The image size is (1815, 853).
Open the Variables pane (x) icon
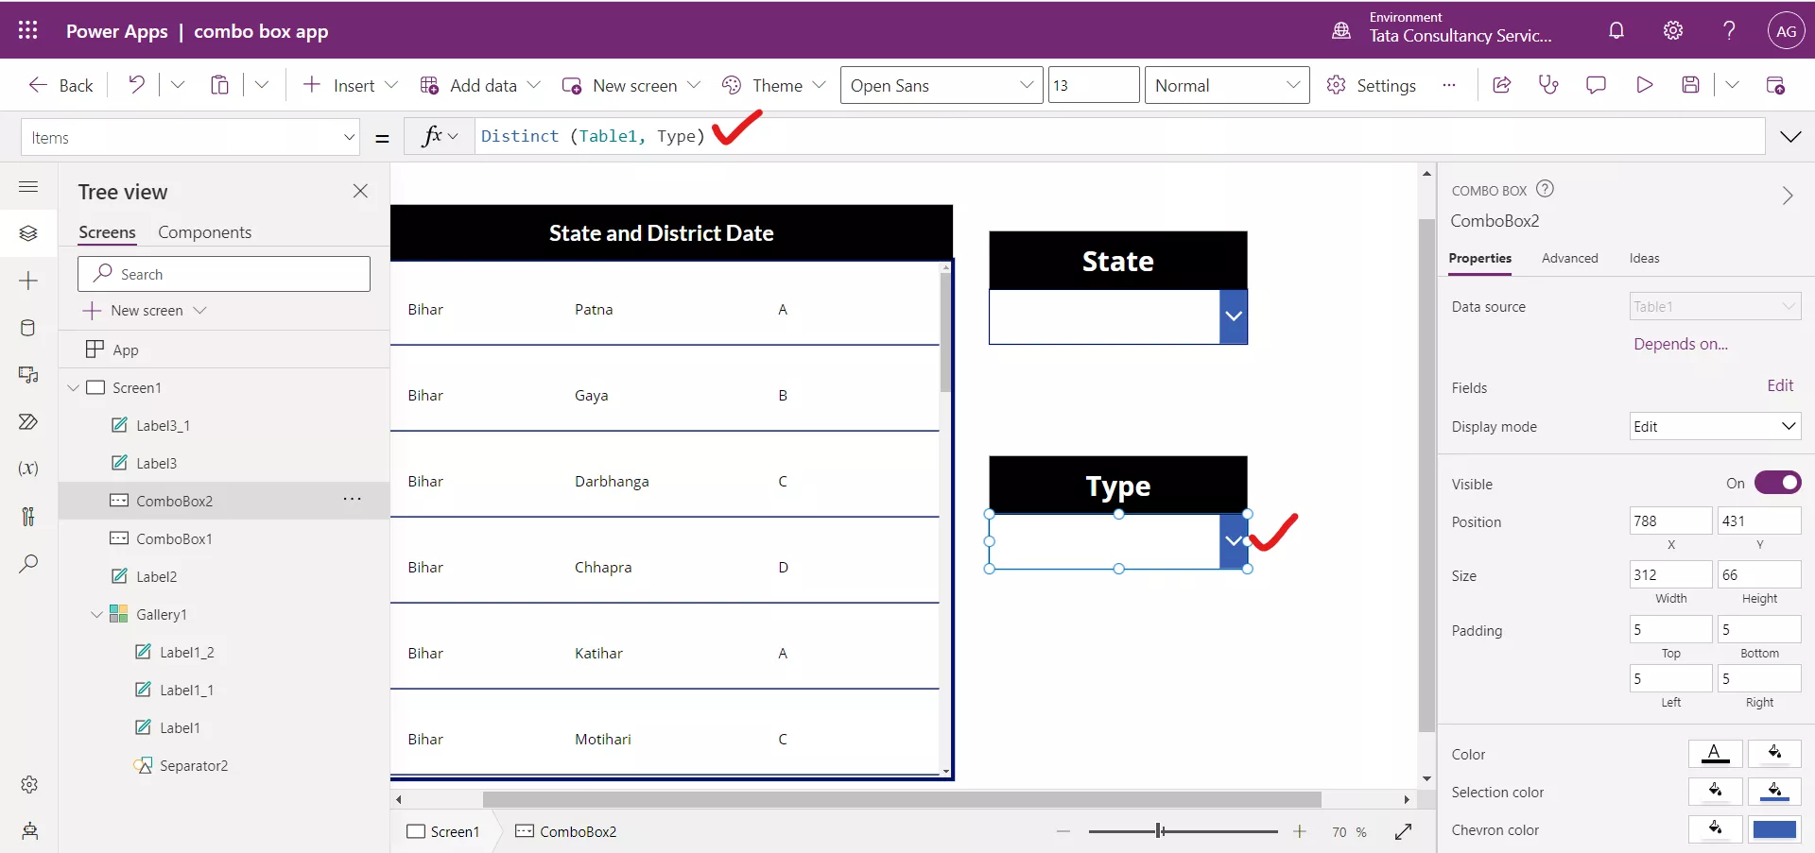click(28, 469)
